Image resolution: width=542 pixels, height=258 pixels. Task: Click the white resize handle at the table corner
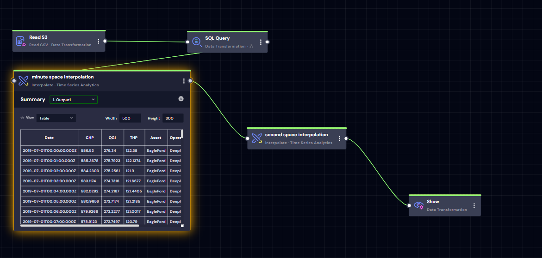coord(182,226)
